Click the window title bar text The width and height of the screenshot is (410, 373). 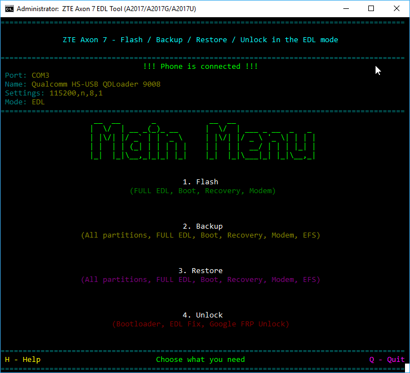pyautogui.click(x=106, y=9)
